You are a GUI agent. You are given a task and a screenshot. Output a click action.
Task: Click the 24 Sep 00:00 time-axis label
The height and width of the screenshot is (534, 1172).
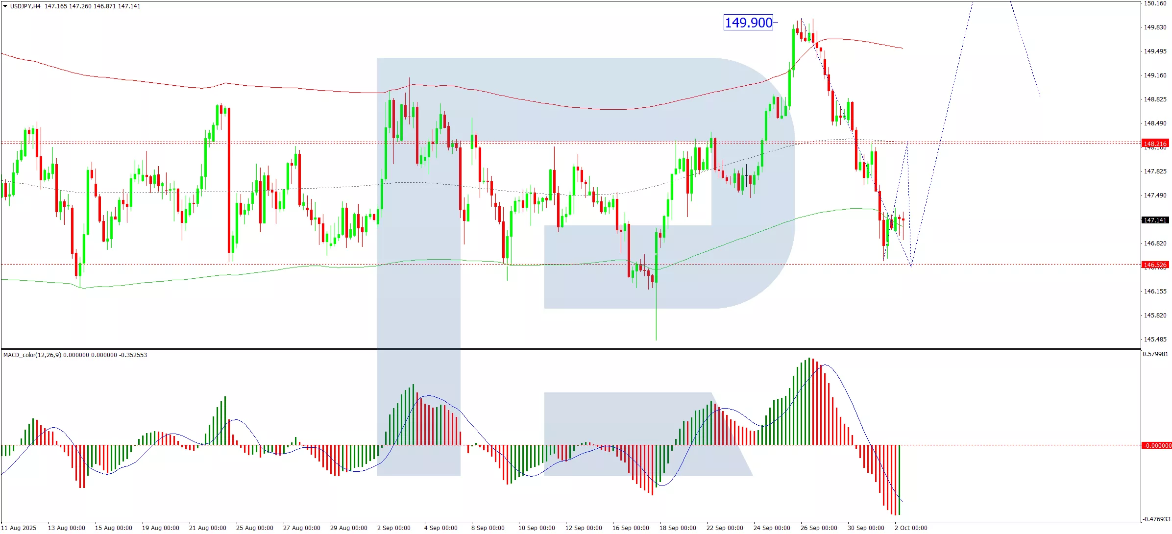coord(772,528)
